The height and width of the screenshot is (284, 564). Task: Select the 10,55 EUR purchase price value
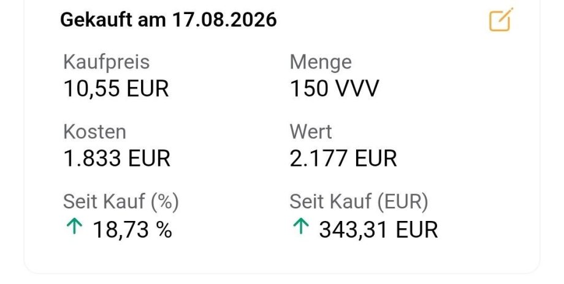(x=116, y=88)
